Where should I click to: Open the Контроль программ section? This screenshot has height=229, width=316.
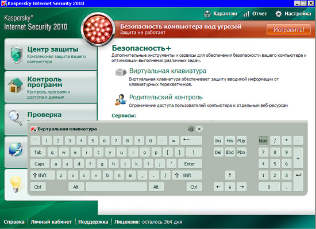(x=51, y=87)
